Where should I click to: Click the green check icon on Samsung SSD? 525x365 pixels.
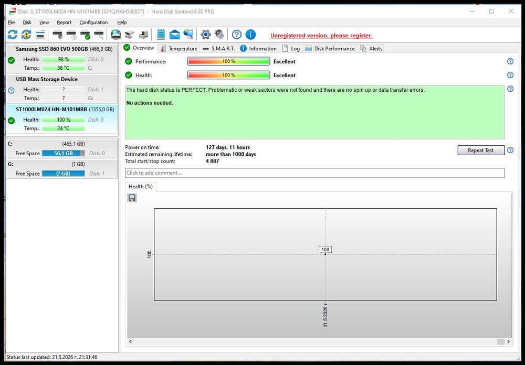[x=11, y=60]
